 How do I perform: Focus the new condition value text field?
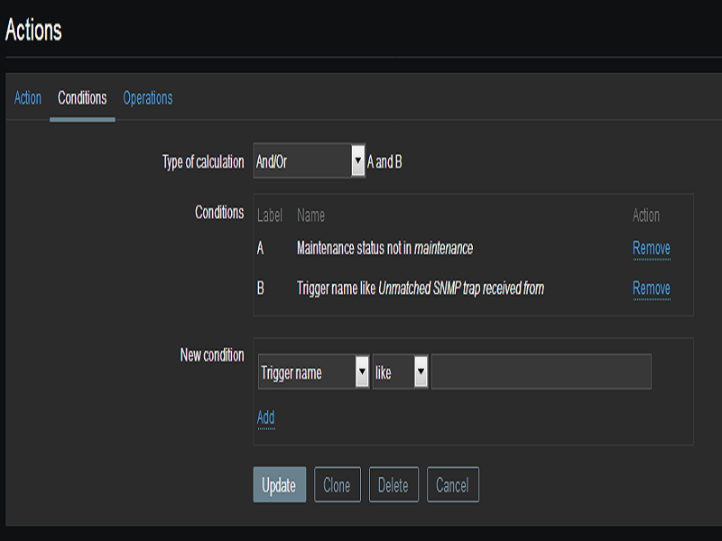click(541, 372)
